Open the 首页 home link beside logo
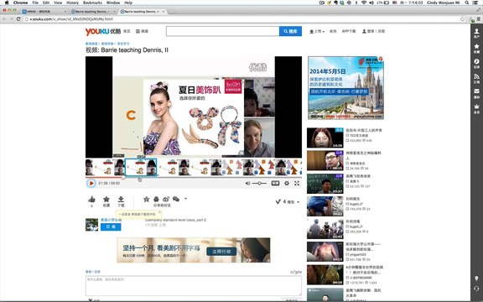The height and width of the screenshot is (302, 483). [127, 31]
